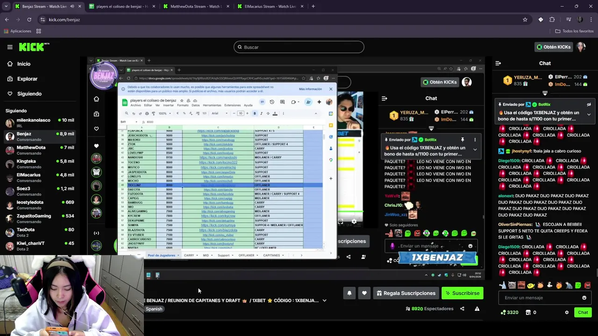Open Kiwi_chanVT channel in sidebar
Viewport: 598px width, 336px height.
coord(40,246)
